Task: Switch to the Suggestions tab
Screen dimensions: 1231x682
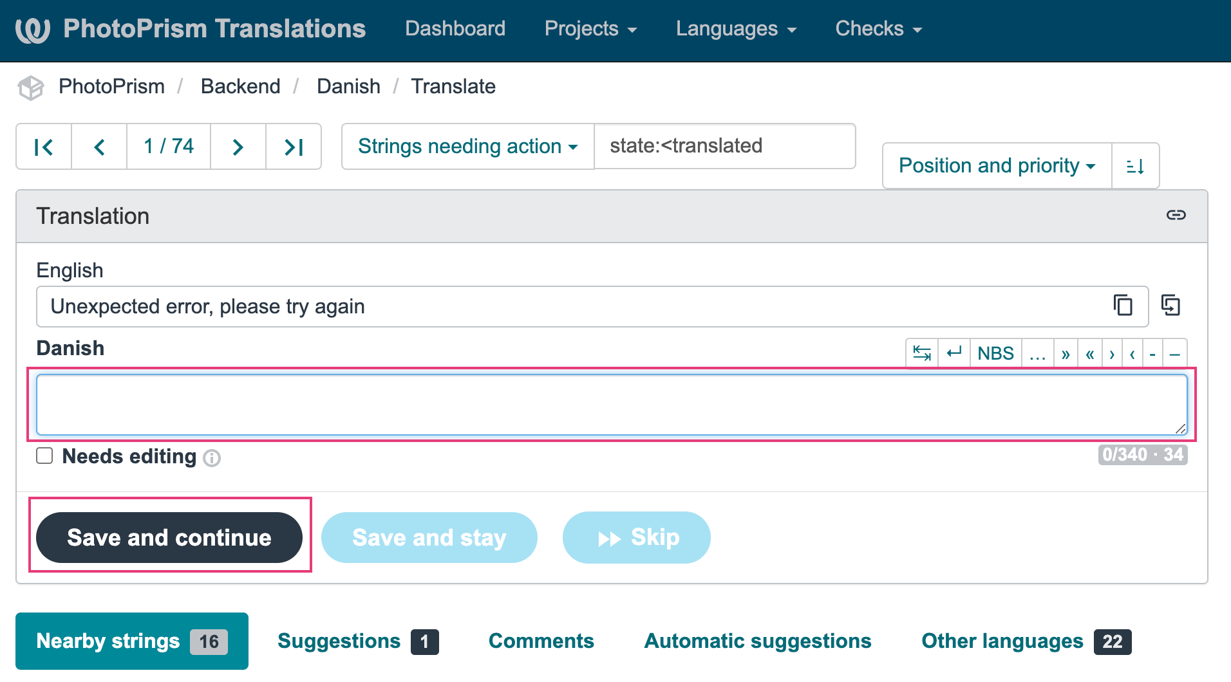Action: point(339,641)
